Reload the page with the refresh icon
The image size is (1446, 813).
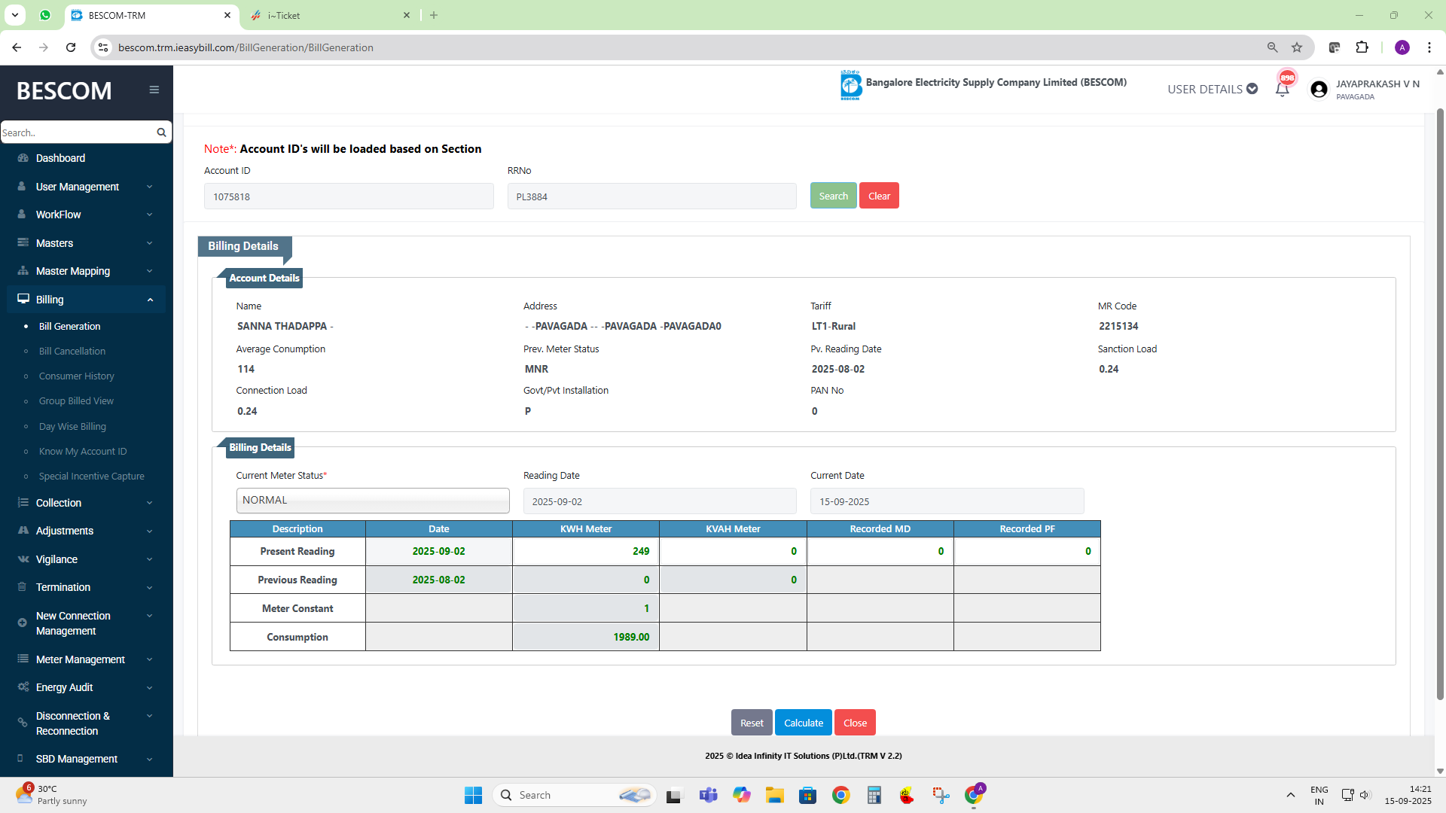tap(71, 47)
